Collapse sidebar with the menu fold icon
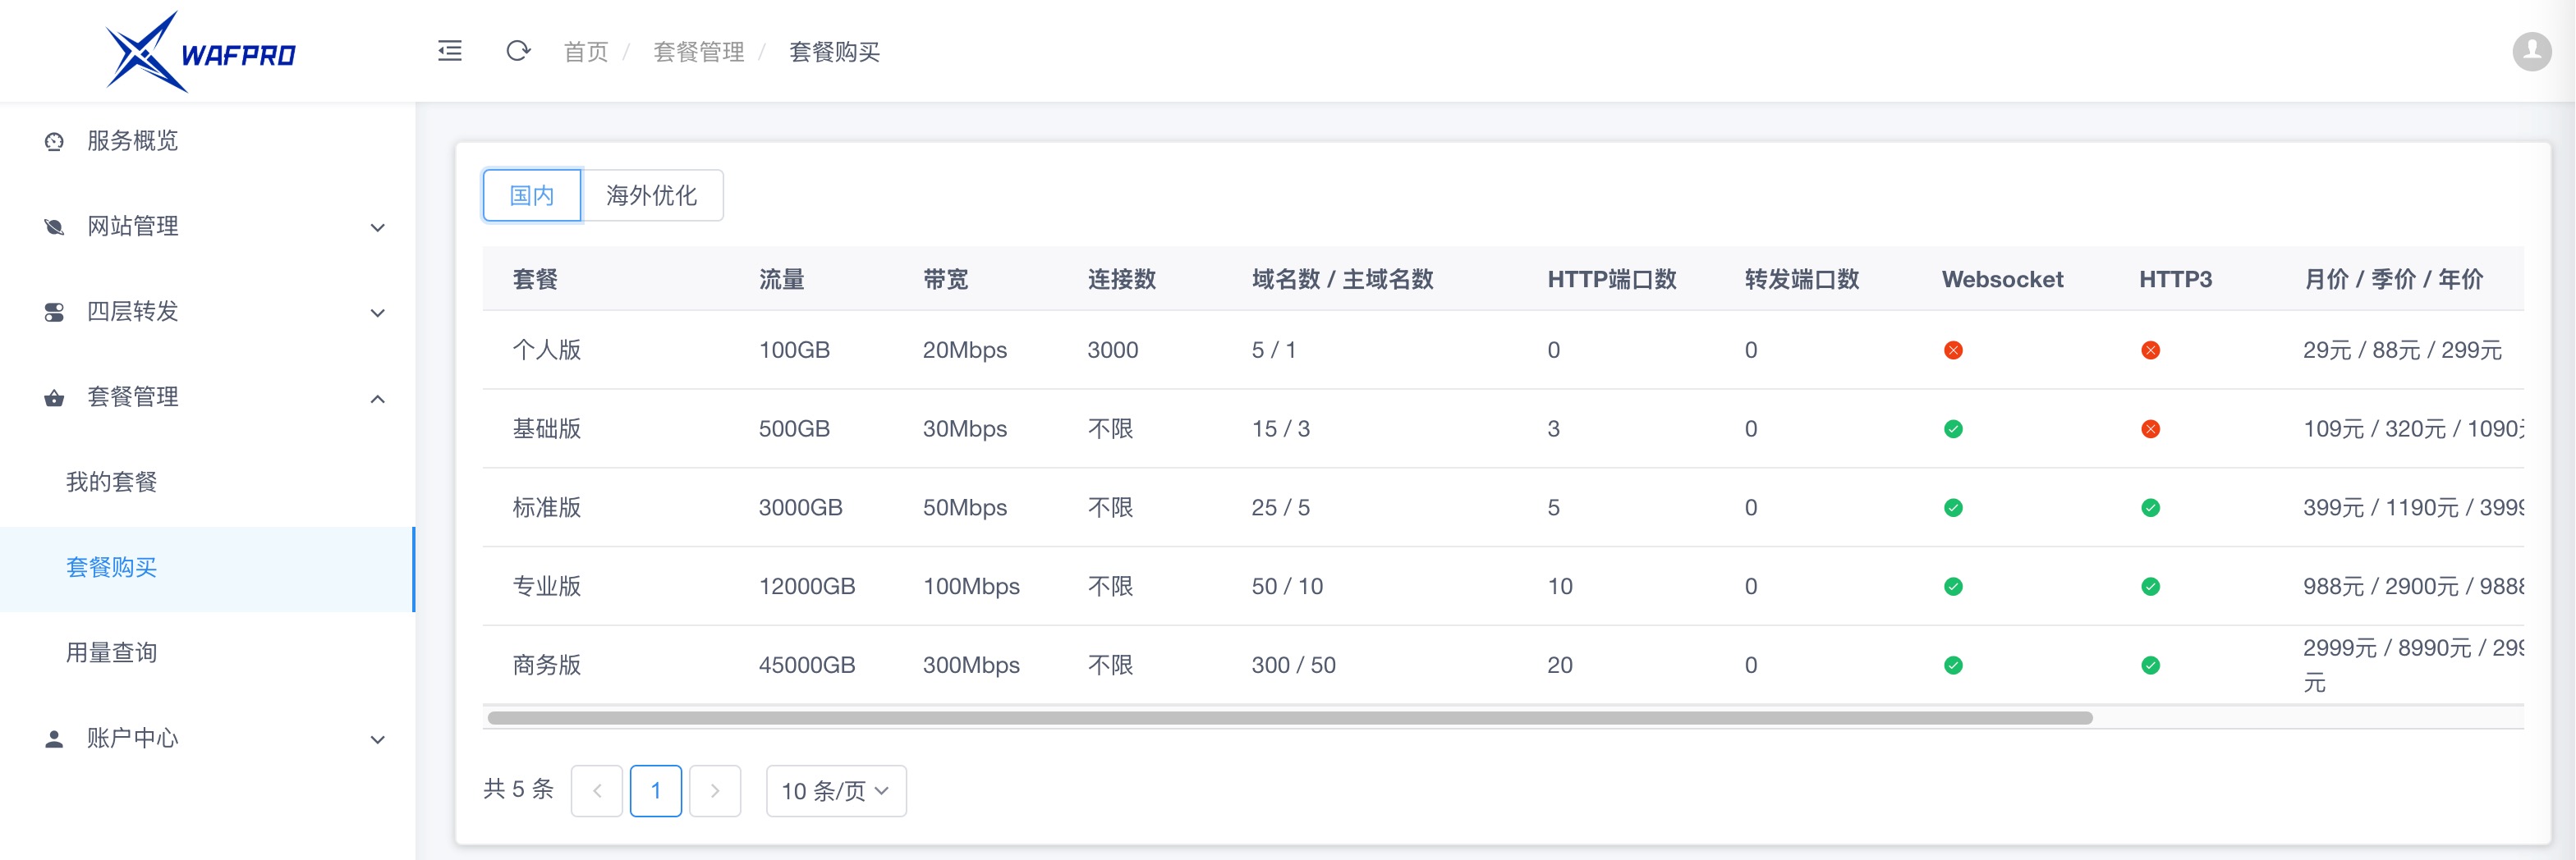The image size is (2576, 860). (450, 51)
